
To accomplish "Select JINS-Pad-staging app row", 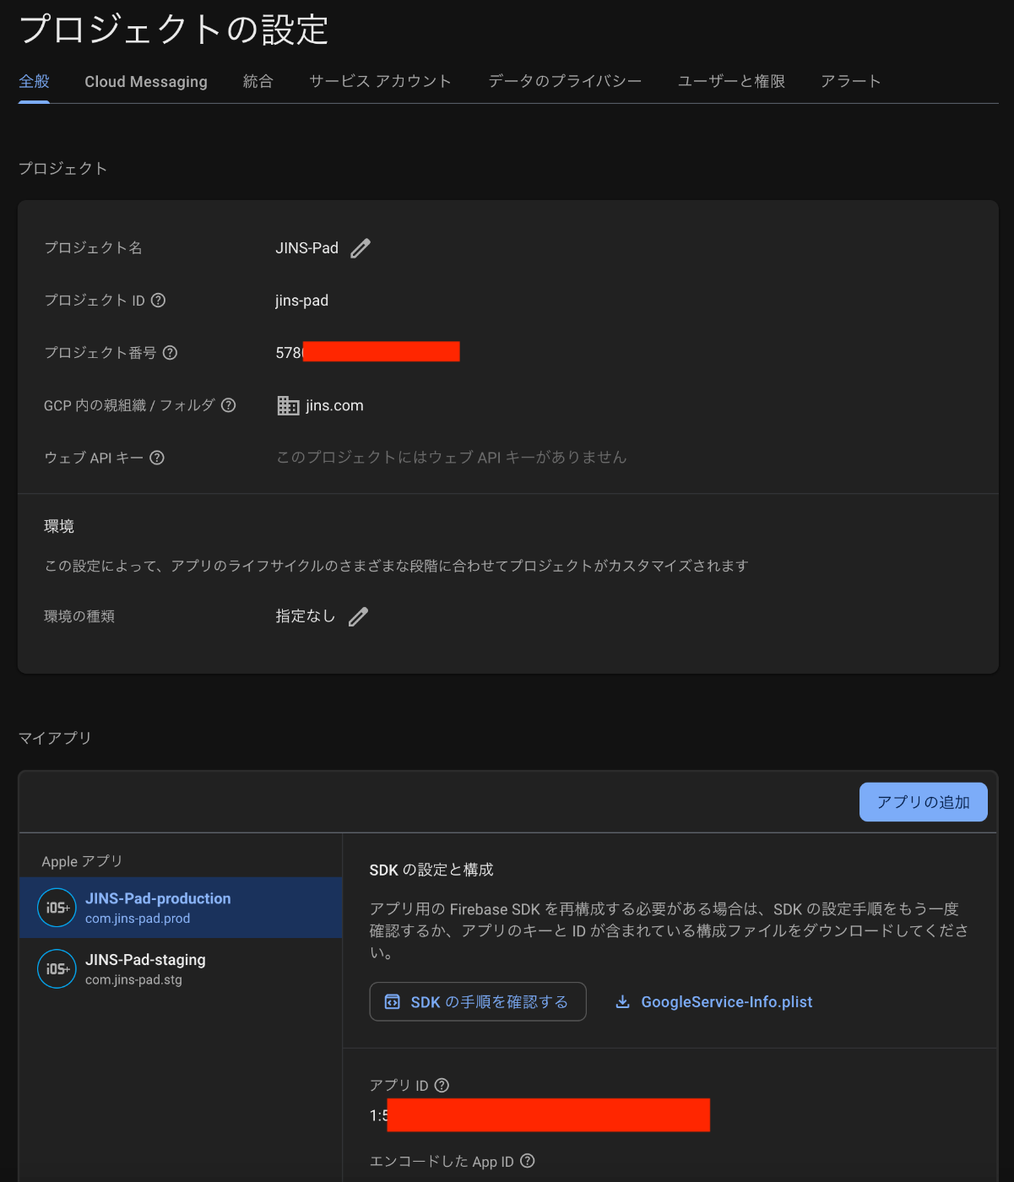I will 181,969.
